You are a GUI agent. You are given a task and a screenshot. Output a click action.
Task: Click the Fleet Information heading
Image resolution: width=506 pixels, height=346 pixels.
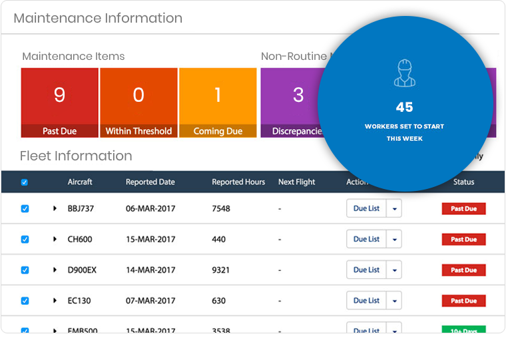pos(76,156)
